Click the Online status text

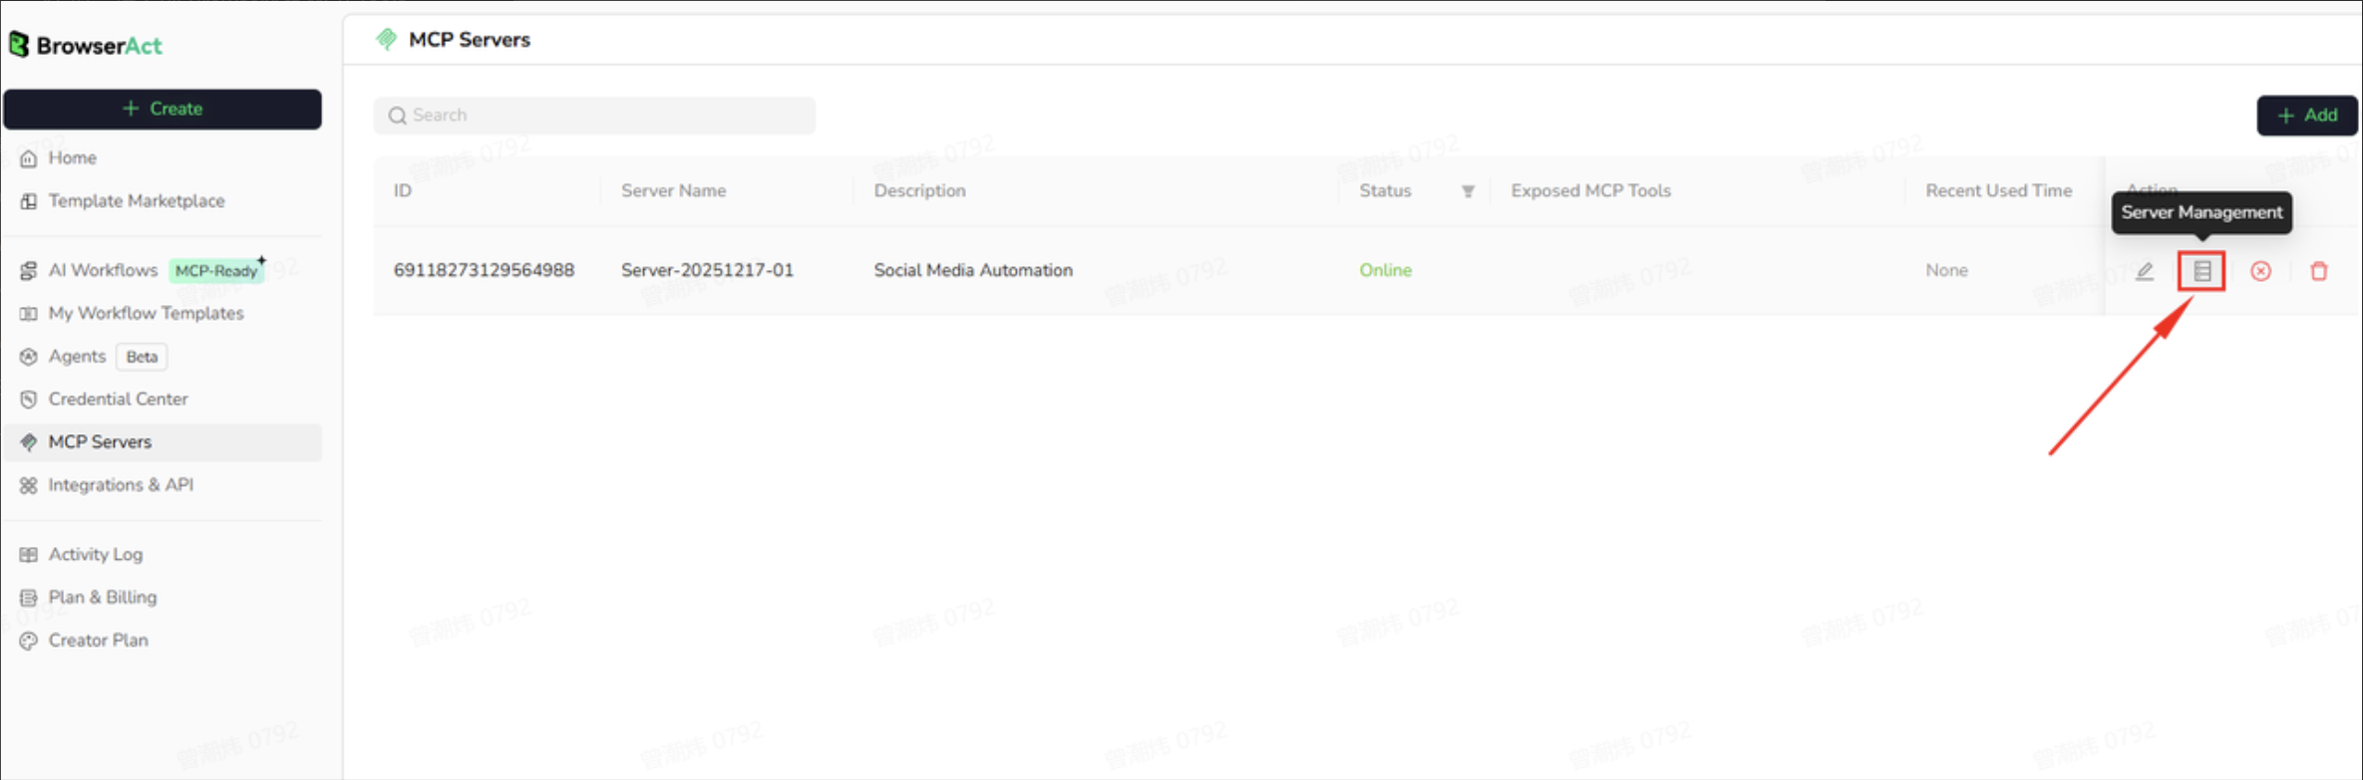click(1385, 270)
